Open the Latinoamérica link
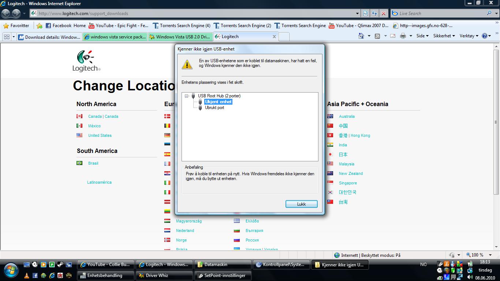The image size is (500, 281). click(99, 182)
